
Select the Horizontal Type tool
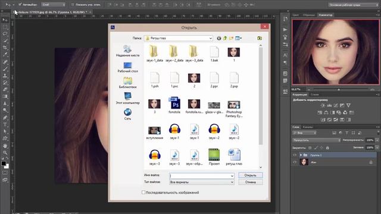coord(5,124)
